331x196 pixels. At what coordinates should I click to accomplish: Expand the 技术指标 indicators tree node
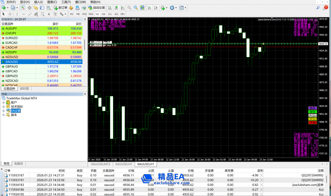4,107
